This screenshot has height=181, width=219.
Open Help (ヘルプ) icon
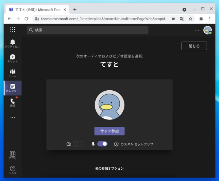(12, 170)
